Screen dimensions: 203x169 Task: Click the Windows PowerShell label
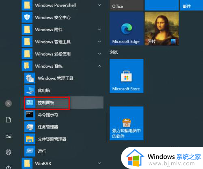point(56,5)
